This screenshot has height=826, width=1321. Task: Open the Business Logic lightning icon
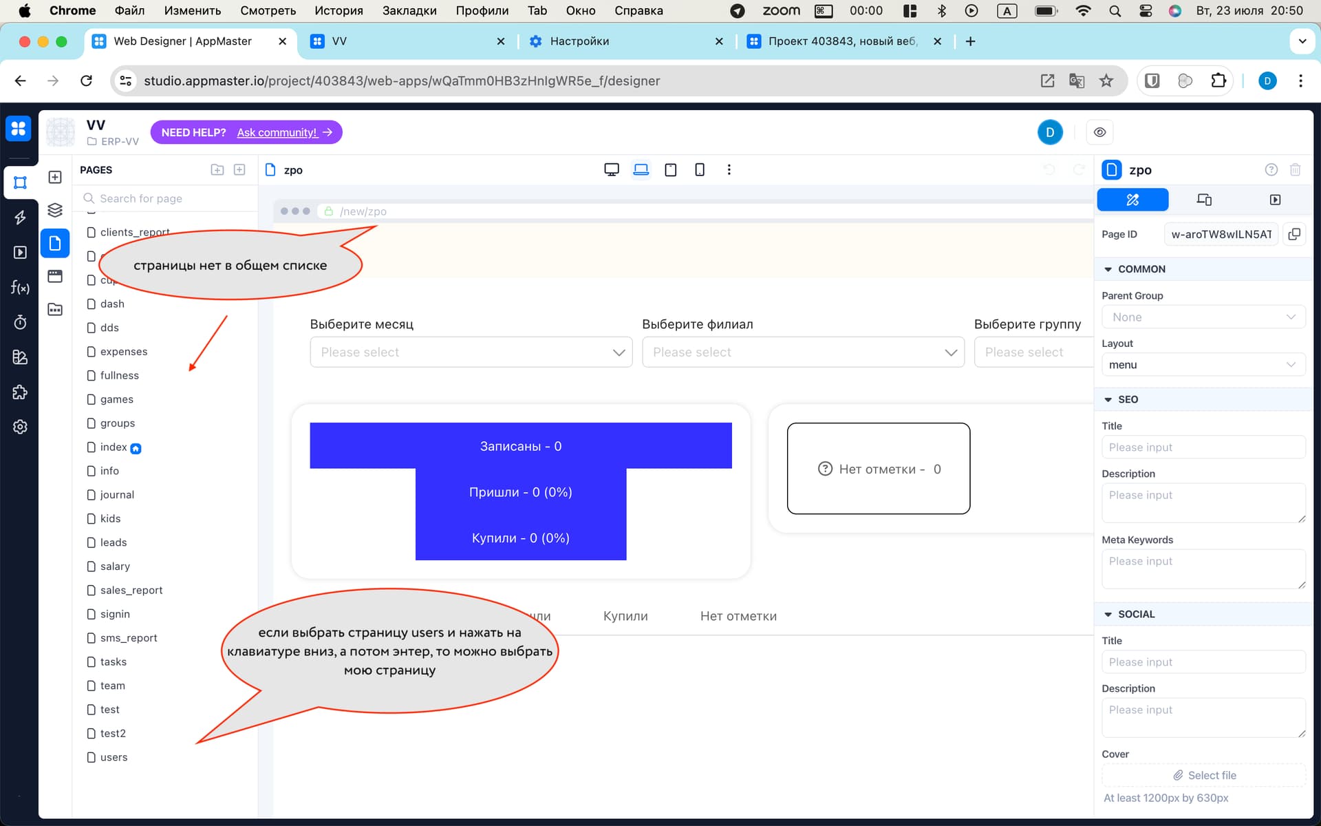[x=20, y=218]
